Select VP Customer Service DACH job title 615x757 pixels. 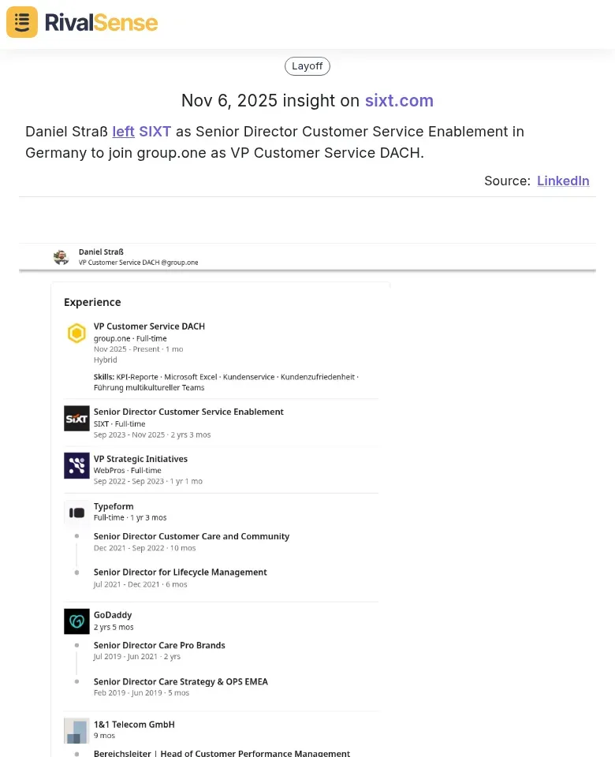(149, 326)
